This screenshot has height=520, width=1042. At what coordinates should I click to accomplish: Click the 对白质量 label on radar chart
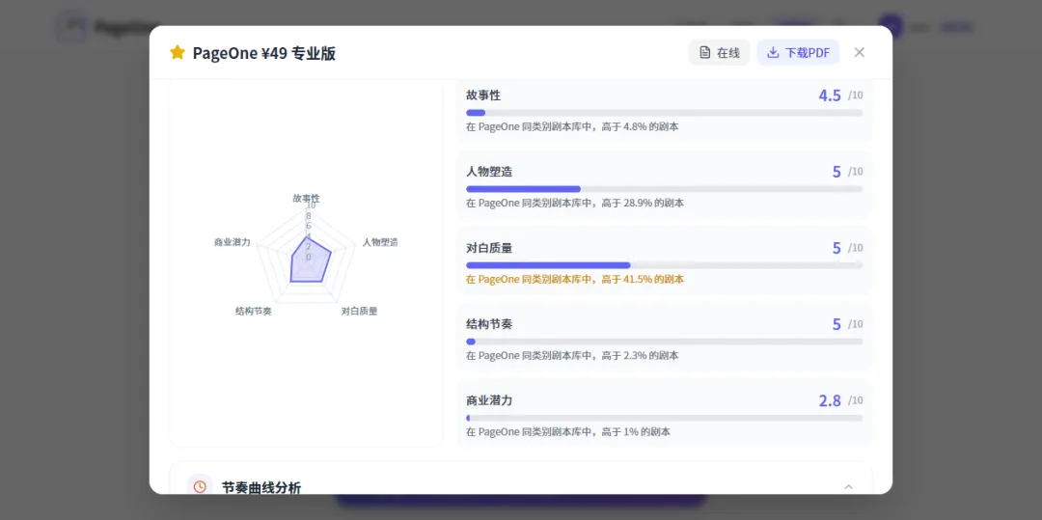[360, 311]
